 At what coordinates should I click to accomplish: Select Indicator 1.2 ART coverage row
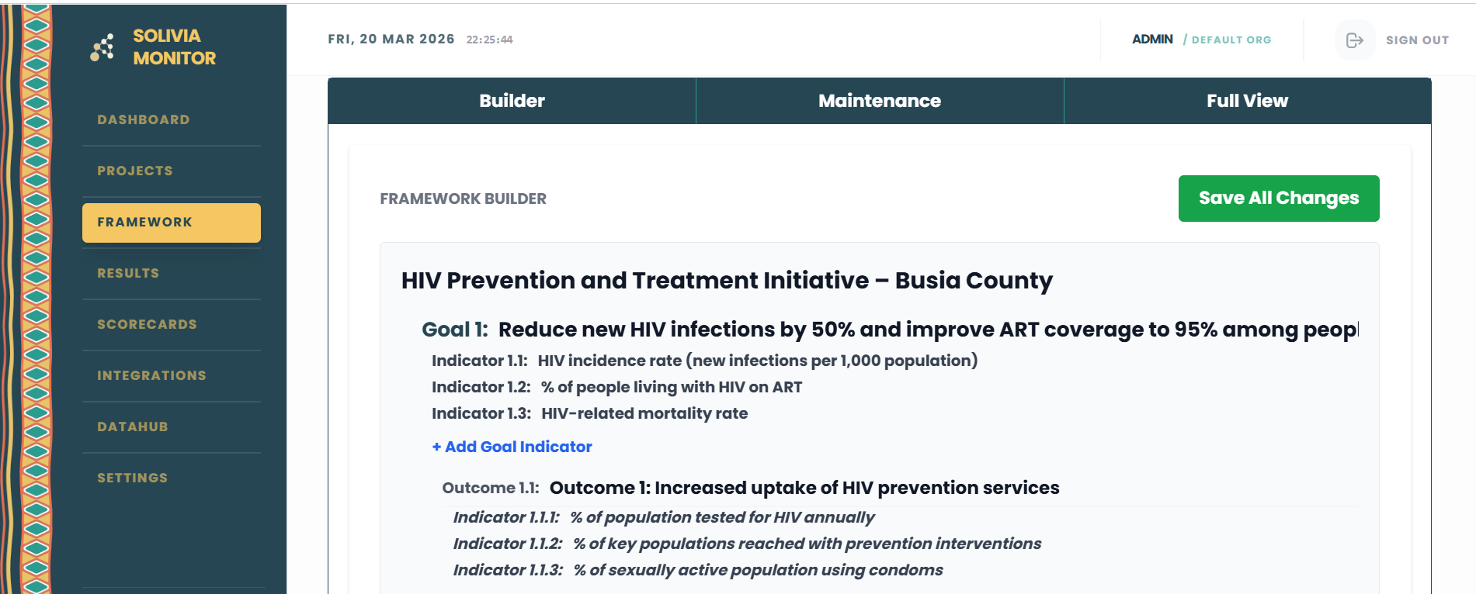[617, 387]
